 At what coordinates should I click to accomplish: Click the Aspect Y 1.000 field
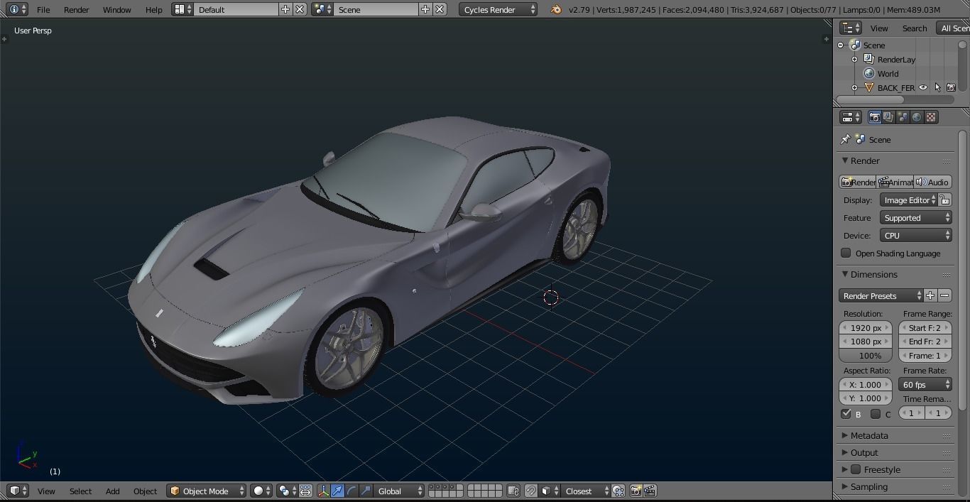click(866, 398)
